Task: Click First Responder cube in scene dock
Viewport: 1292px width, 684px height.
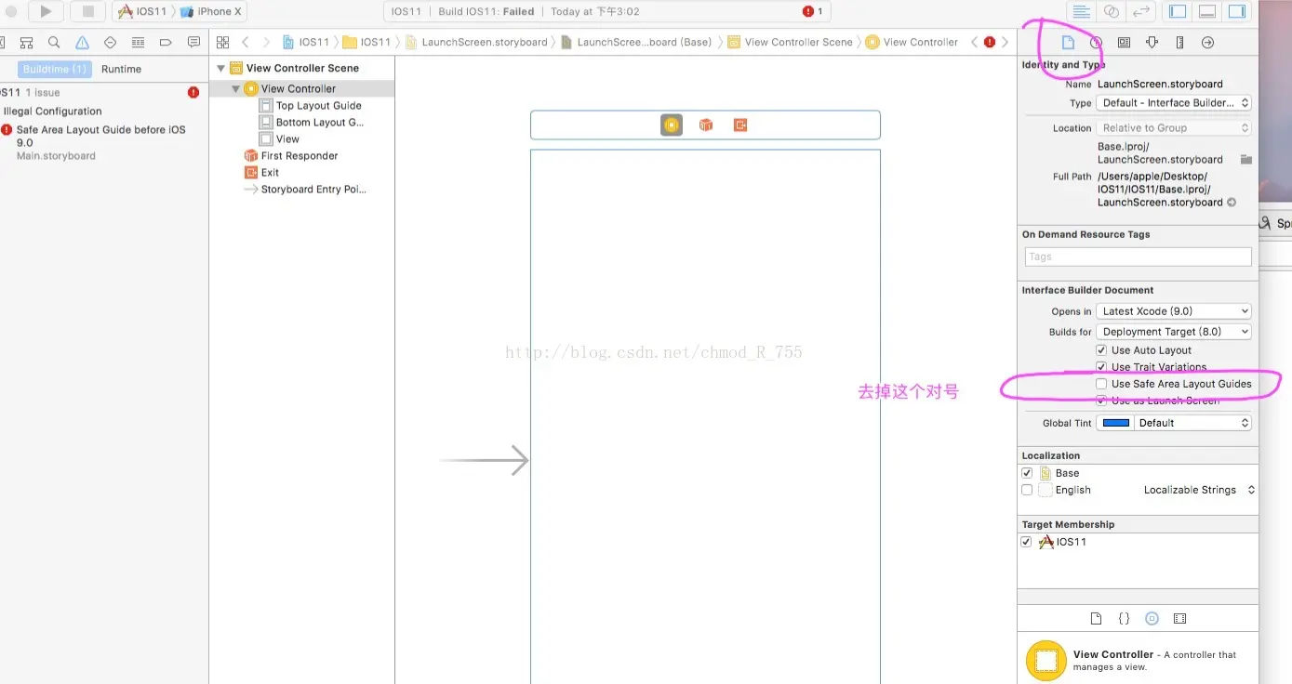Action: click(706, 125)
